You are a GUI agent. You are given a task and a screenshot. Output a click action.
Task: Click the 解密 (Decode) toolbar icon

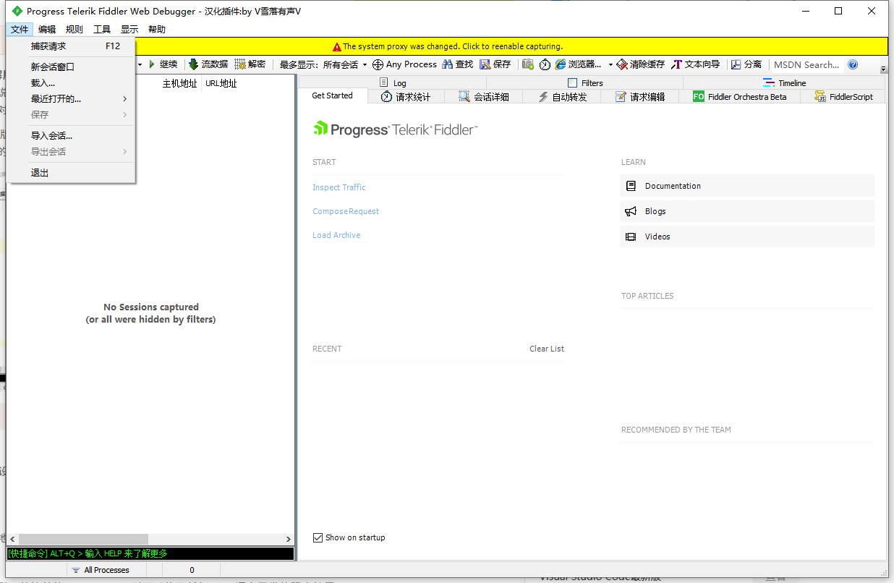click(240, 64)
